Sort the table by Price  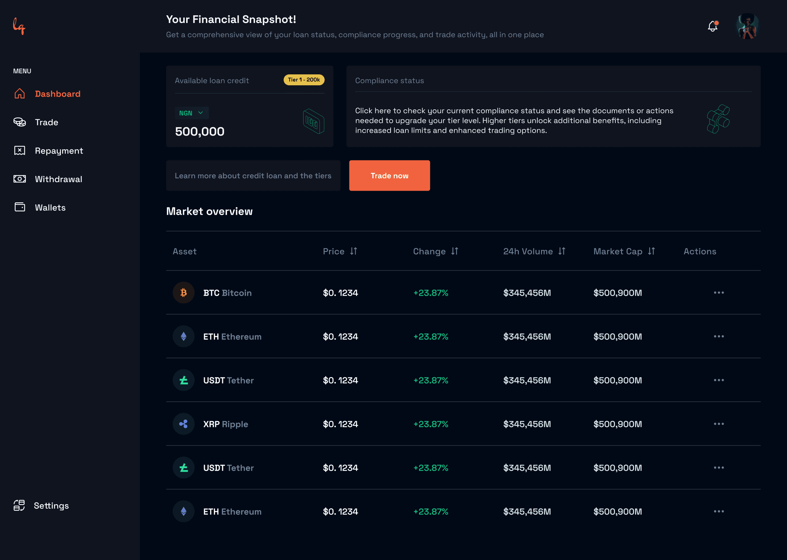[353, 251]
